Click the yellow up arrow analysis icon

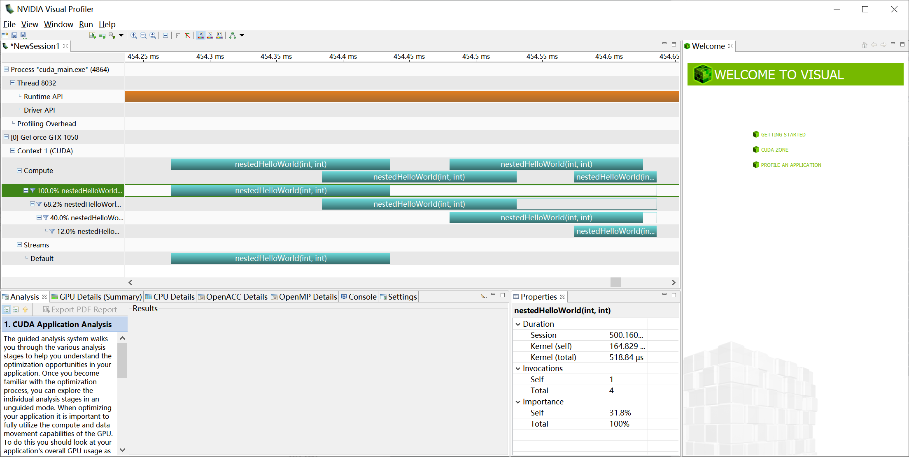tap(25, 309)
